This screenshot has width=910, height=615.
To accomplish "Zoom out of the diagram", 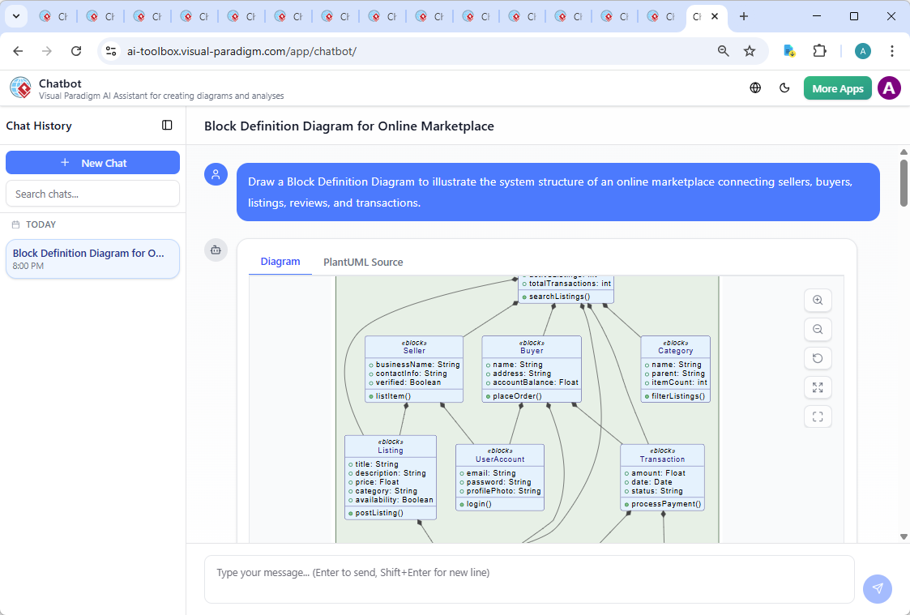I will pos(818,330).
